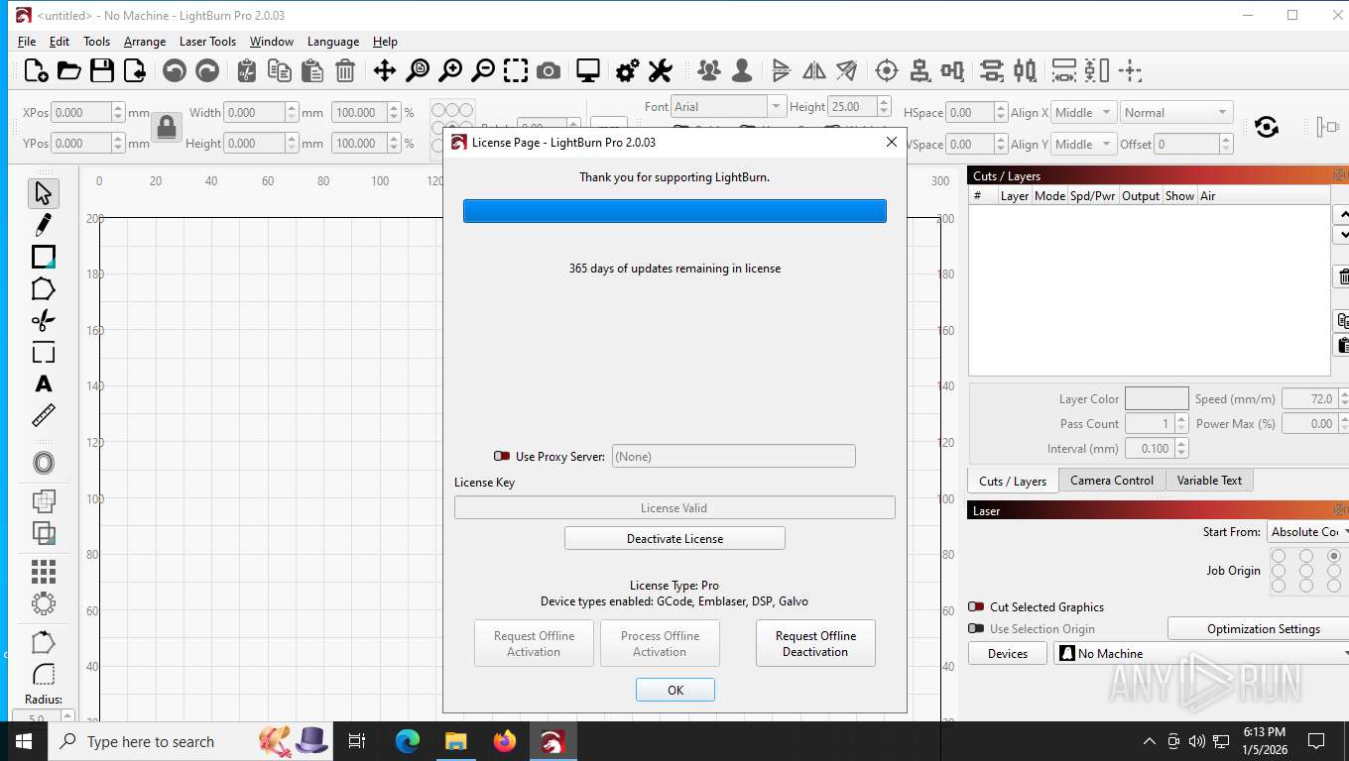Click the Zoom Out magnifier icon
Screen dimensions: 1349x761
click(x=483, y=70)
